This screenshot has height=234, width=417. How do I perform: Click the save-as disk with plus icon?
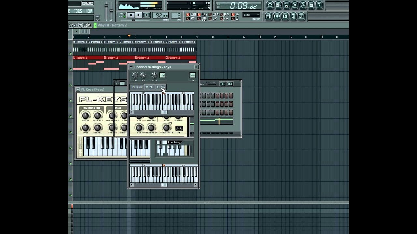point(278,5)
